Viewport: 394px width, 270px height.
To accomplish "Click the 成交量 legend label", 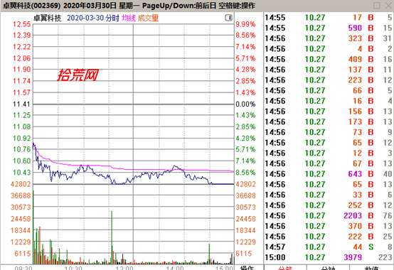I will click(148, 18).
